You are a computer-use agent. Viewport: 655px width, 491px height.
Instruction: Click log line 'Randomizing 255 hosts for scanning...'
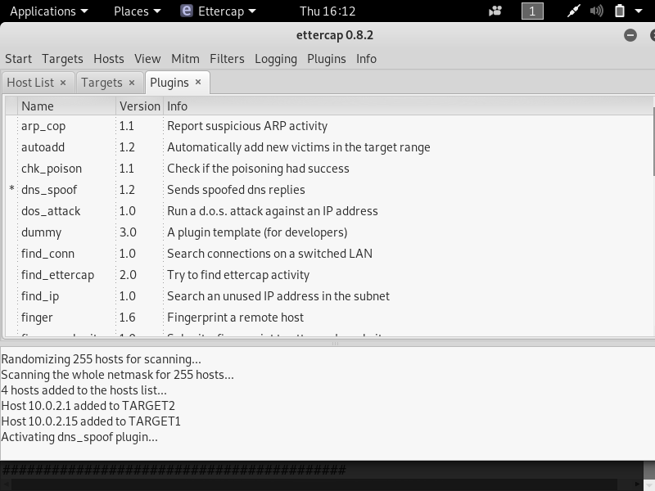point(101,359)
